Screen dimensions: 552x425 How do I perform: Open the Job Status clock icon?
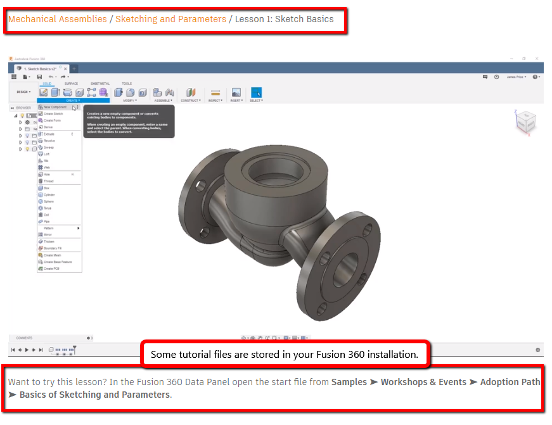[496, 77]
